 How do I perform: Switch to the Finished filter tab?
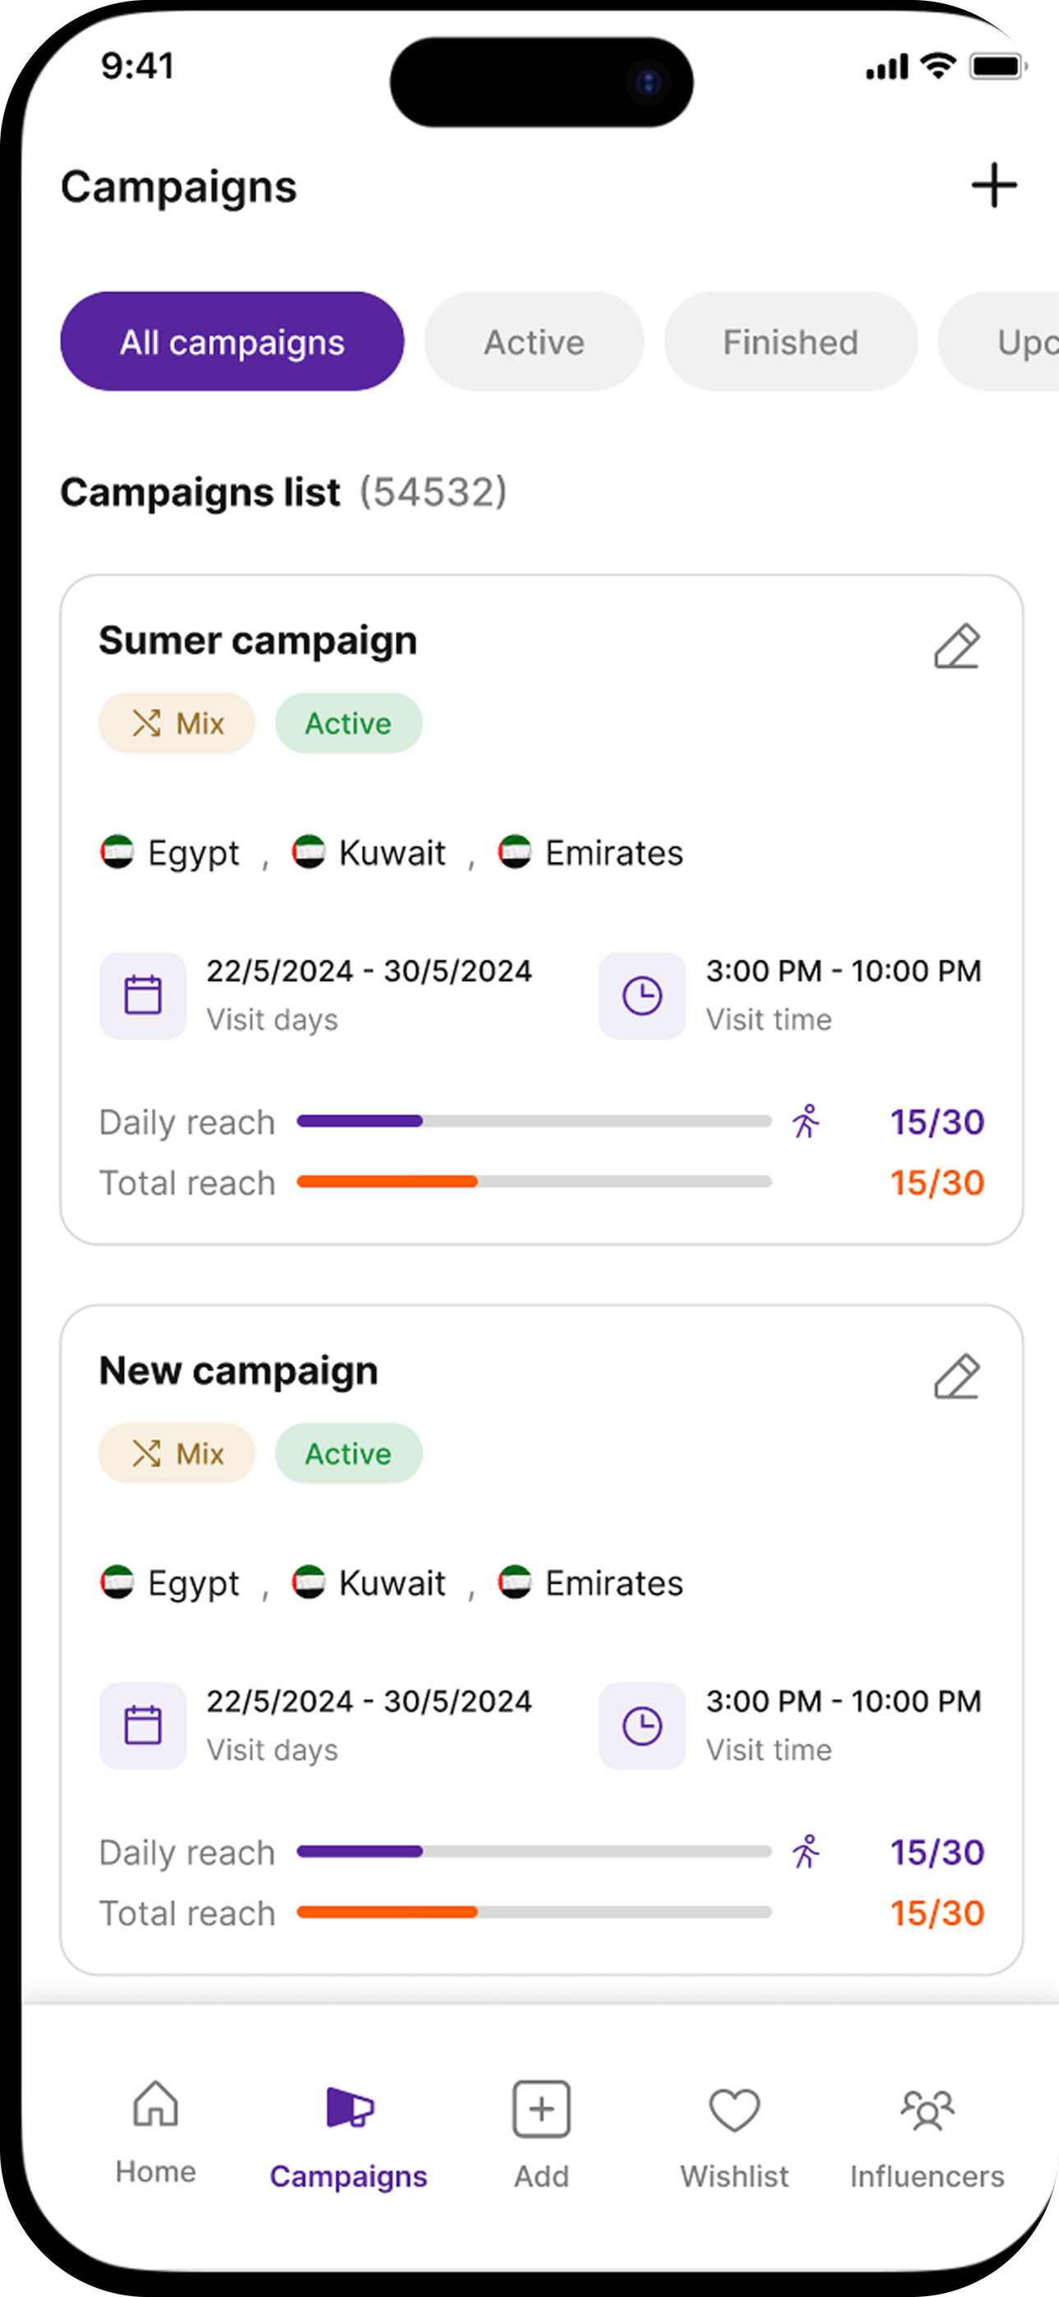(791, 342)
